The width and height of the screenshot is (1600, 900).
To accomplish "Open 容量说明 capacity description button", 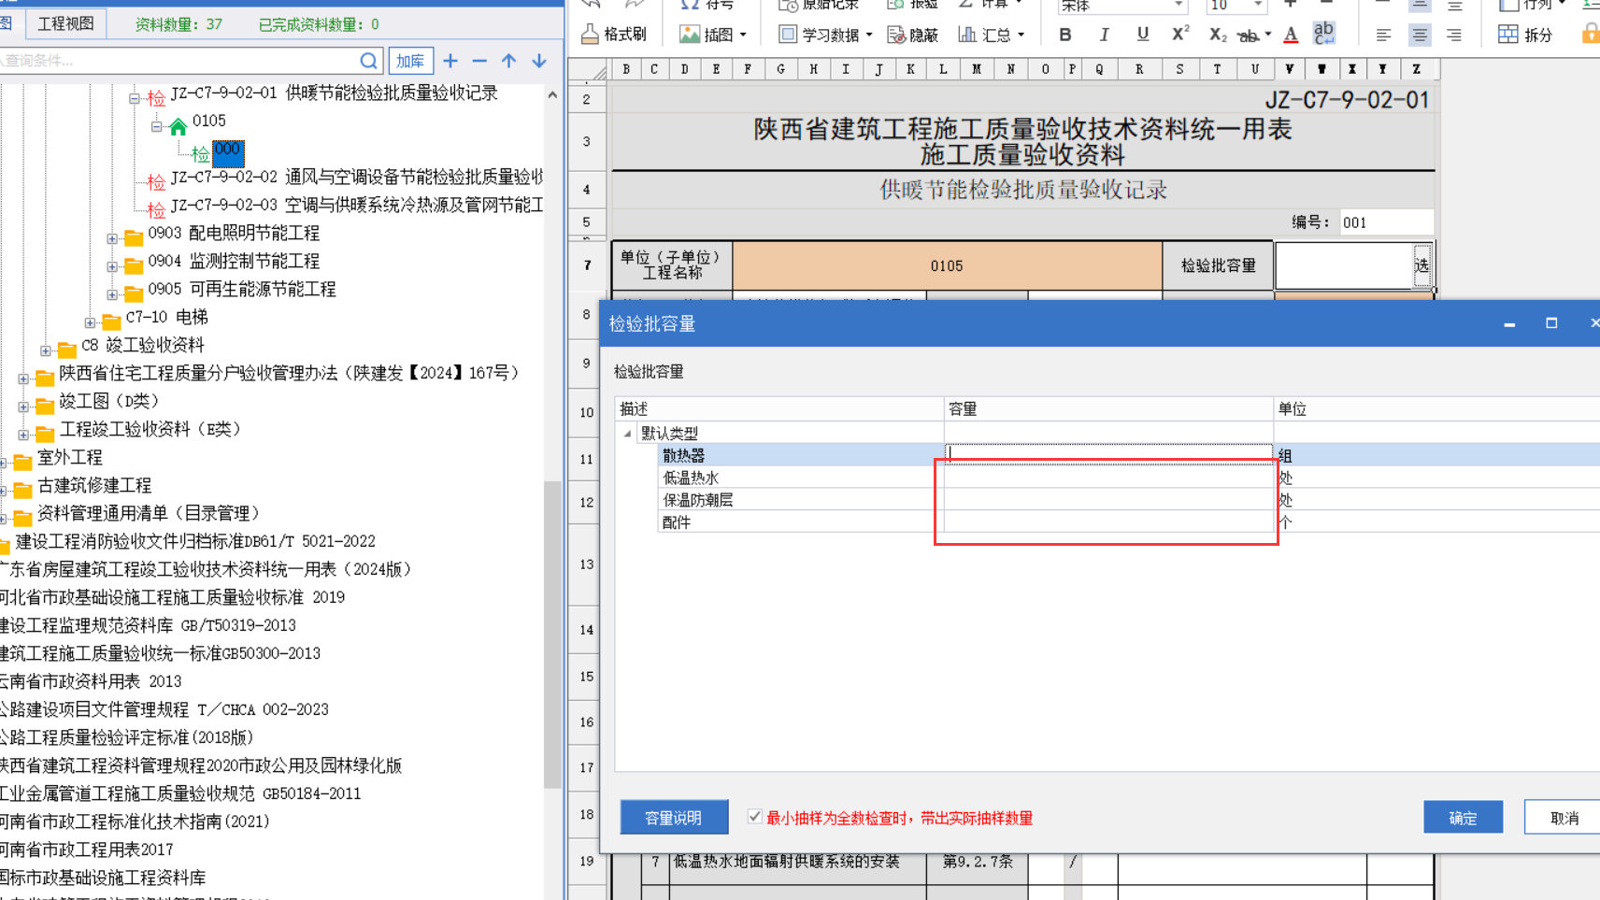I will click(673, 818).
